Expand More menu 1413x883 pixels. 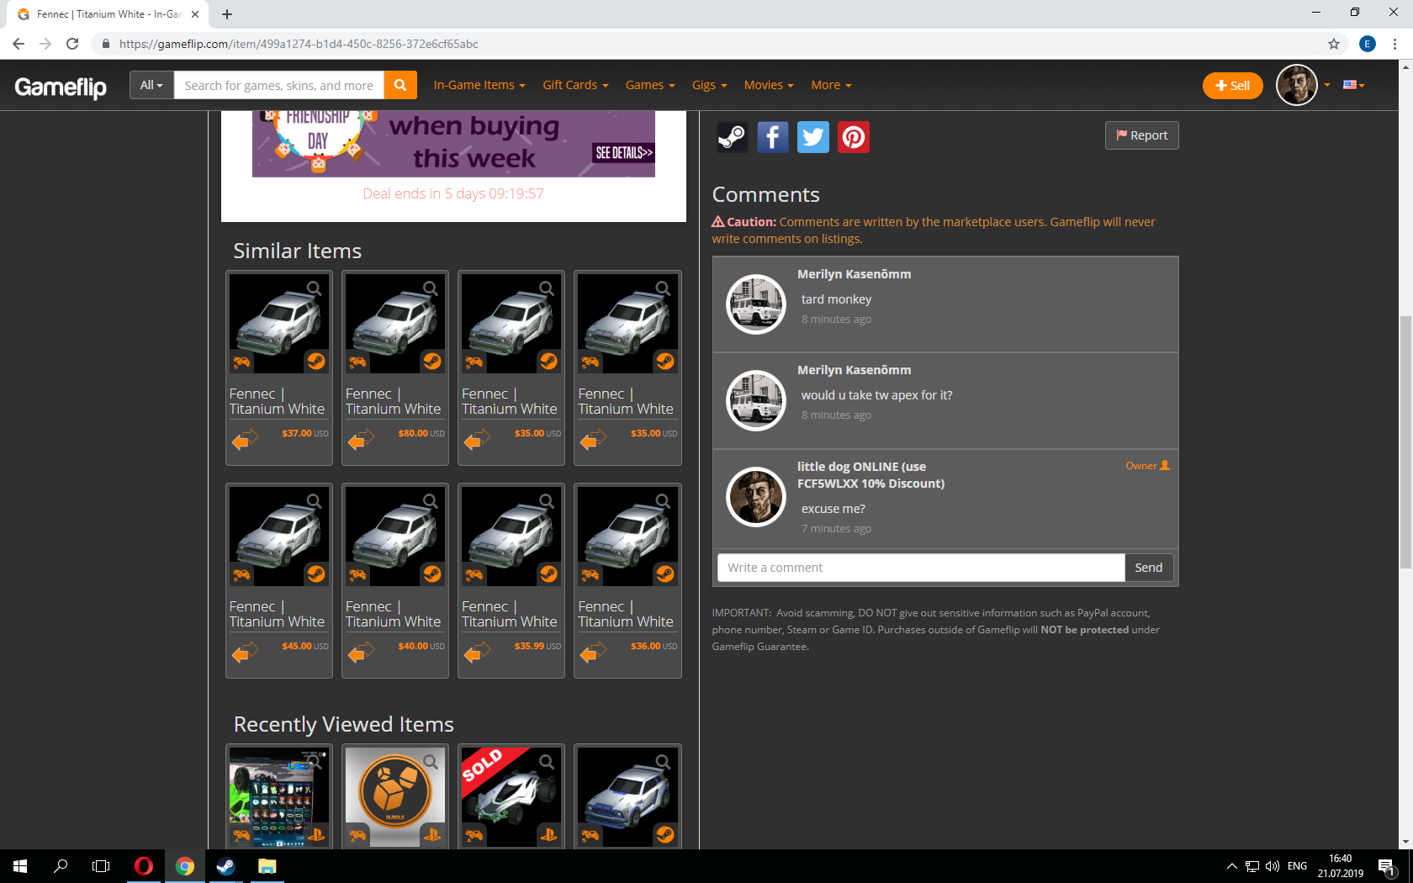click(831, 85)
